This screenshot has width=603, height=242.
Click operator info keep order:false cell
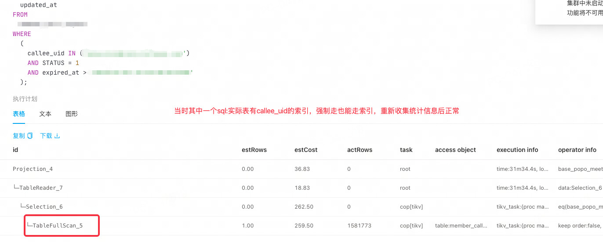580,226
